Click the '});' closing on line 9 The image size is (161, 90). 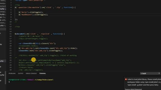pos(16,19)
